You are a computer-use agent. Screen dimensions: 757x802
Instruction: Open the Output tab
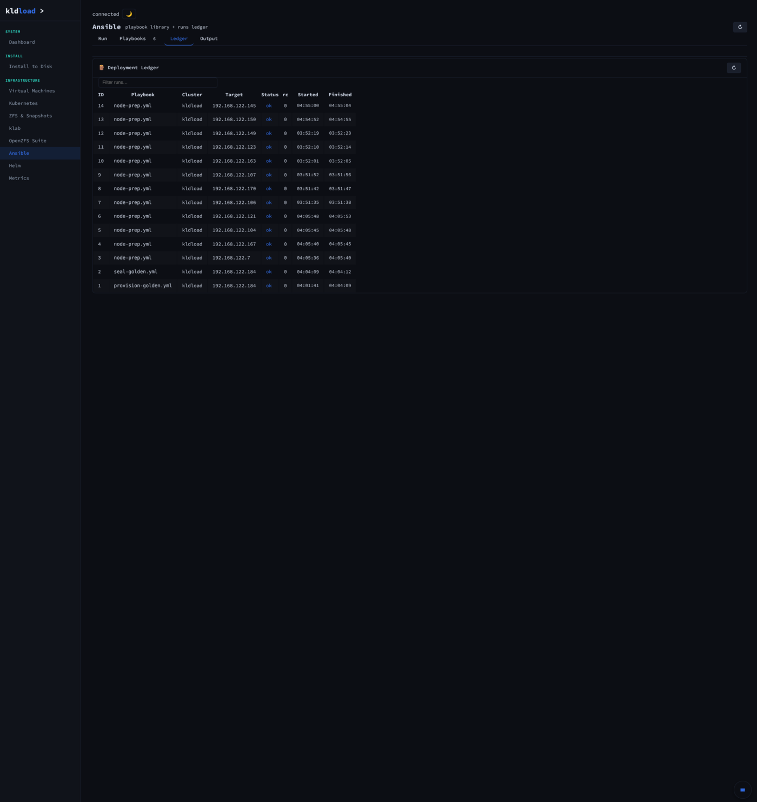pyautogui.click(x=209, y=38)
